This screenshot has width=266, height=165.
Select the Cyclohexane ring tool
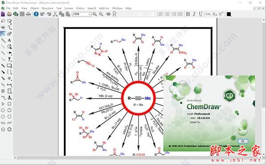point(9,110)
